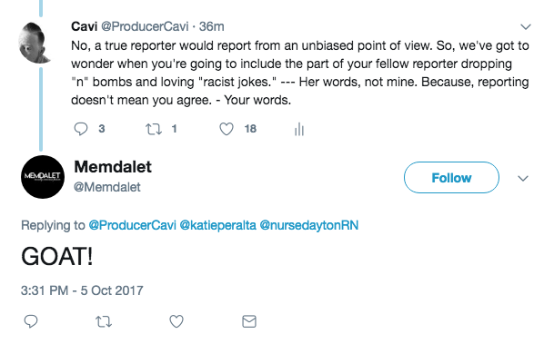Viewport: 544px width, 344px height.
Task: Open @katieperalta mention link
Action: [x=218, y=225]
